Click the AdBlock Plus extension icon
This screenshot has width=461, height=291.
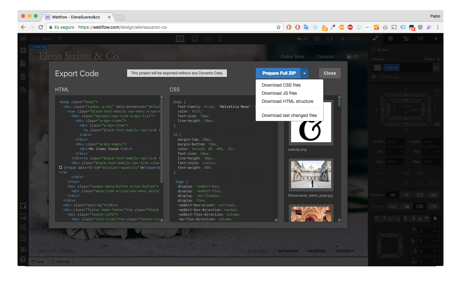pos(350,27)
